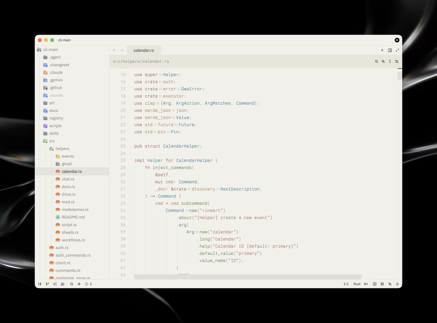
Task: Click the lightning bolt icon in status bar
Action: click(x=79, y=284)
